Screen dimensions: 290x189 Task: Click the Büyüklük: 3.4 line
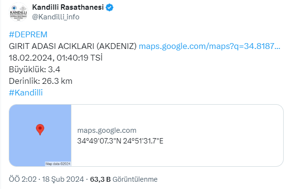(34, 69)
